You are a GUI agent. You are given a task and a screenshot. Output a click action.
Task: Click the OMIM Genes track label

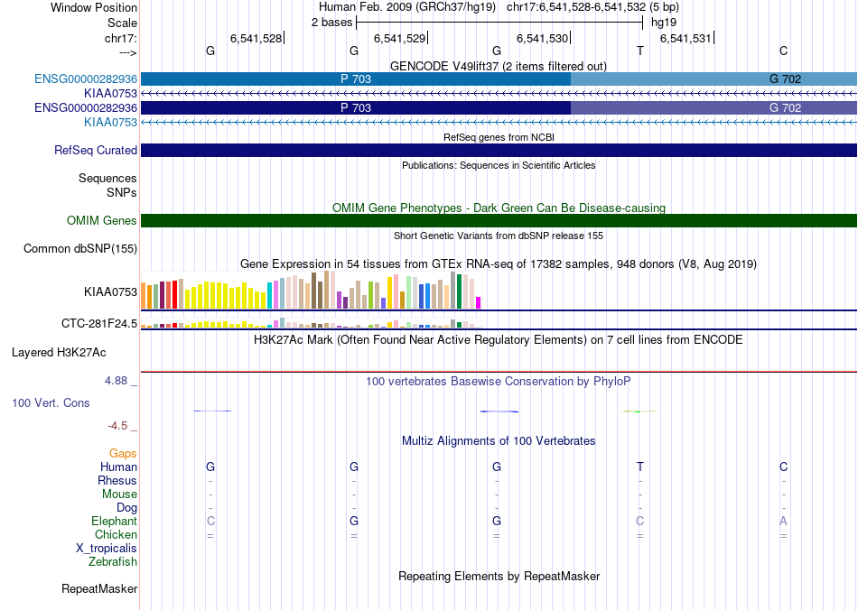(102, 220)
